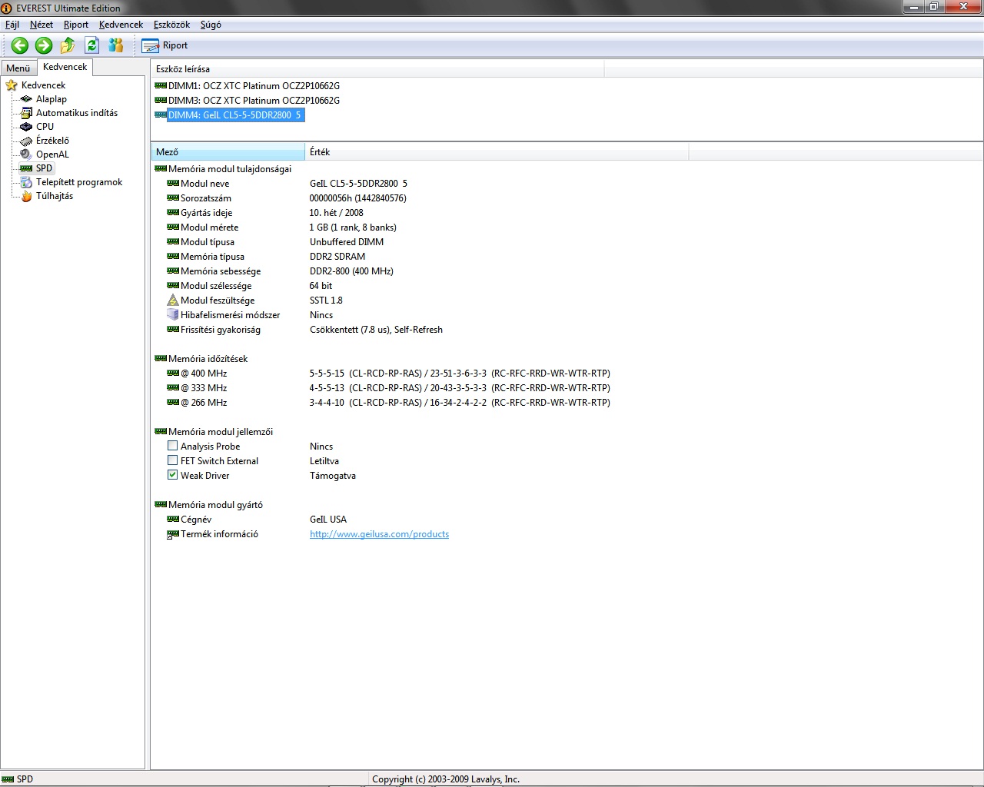Image resolution: width=984 pixels, height=787 pixels.
Task: Click the Mező column header
Action: pos(228,152)
